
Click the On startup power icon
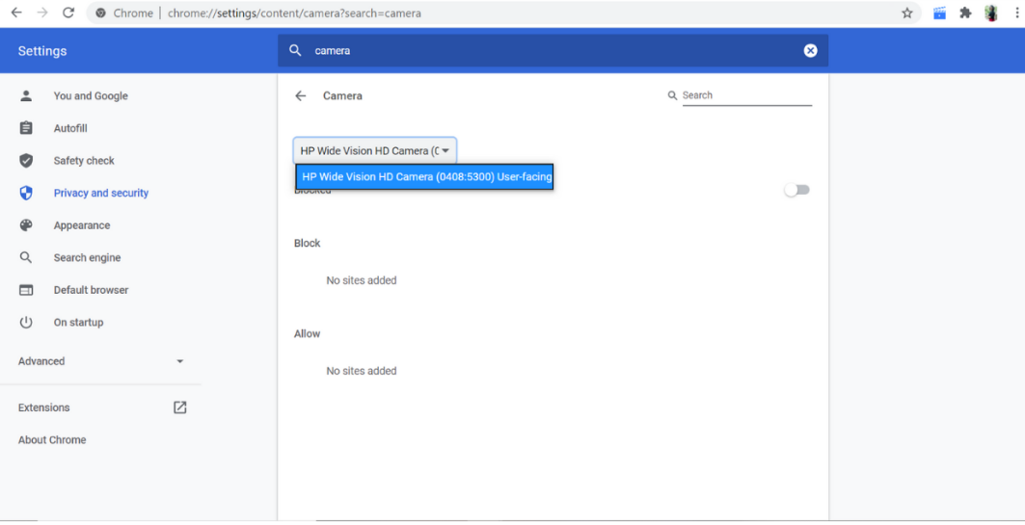pyautogui.click(x=26, y=322)
